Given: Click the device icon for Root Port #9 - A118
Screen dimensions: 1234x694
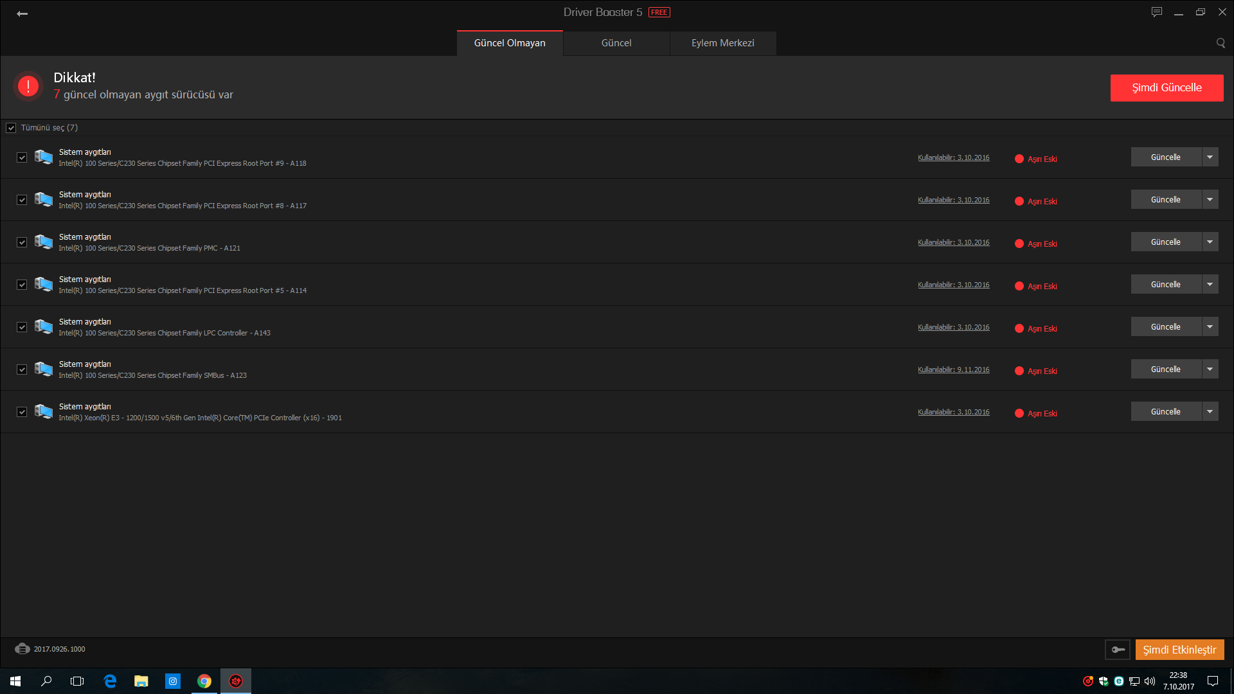Looking at the screenshot, I should pyautogui.click(x=44, y=157).
